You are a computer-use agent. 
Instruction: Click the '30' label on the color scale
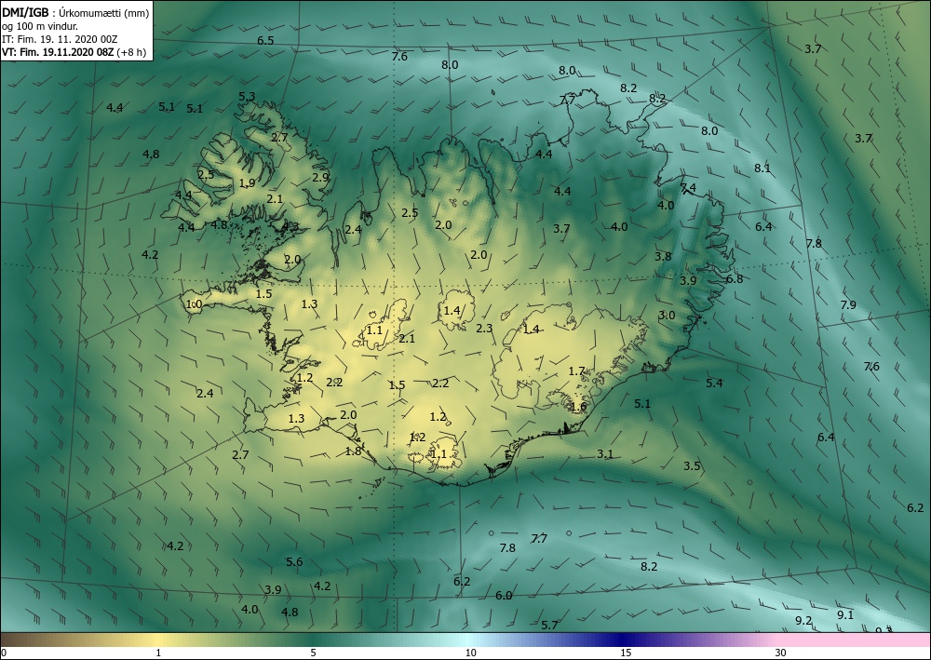coord(781,653)
